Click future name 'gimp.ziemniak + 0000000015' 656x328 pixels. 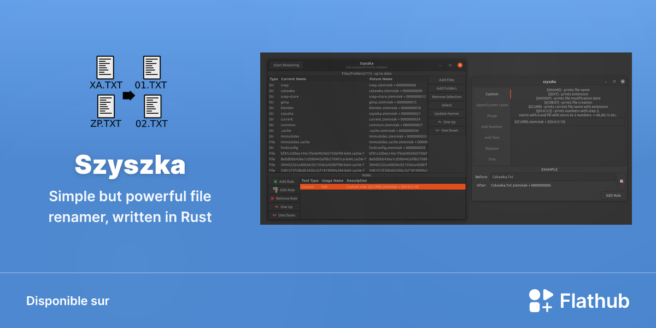pyautogui.click(x=393, y=102)
